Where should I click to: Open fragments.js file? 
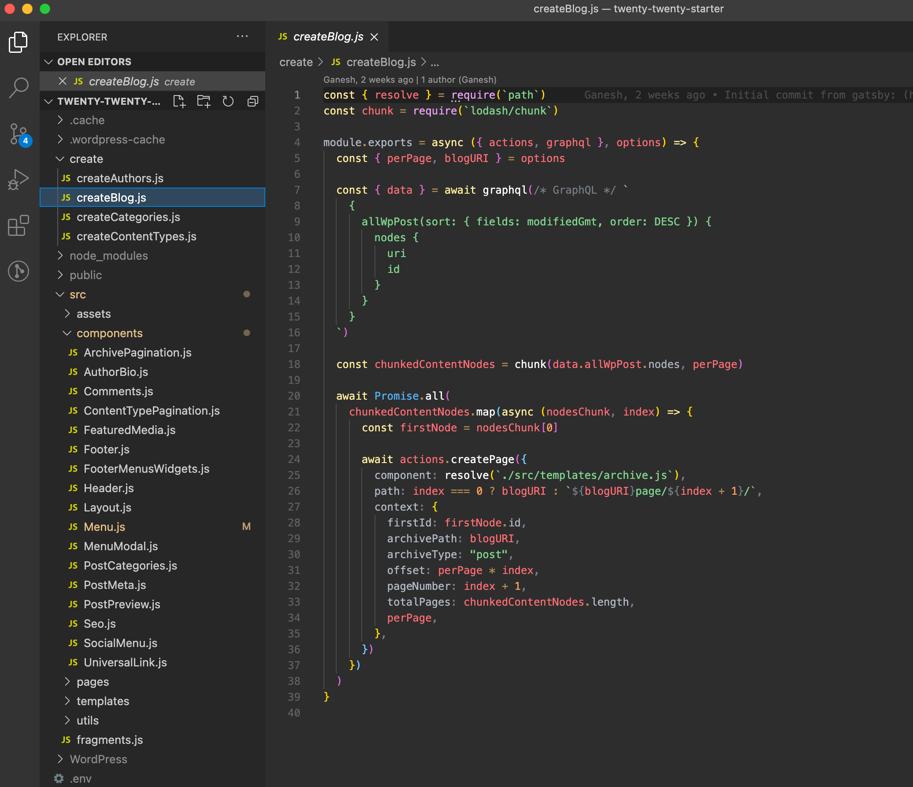click(x=152, y=740)
